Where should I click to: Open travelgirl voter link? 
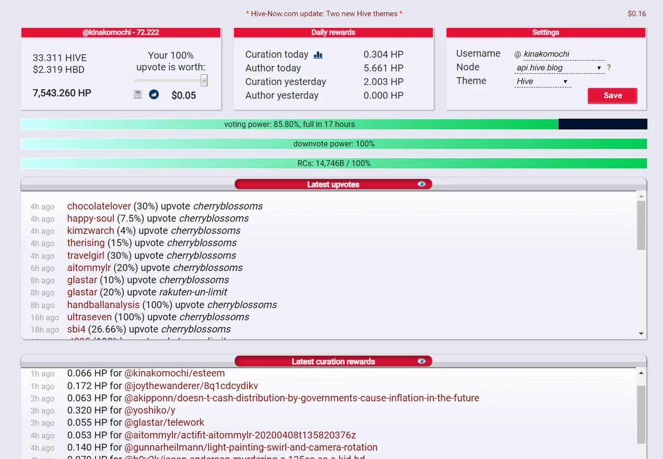[85, 255]
